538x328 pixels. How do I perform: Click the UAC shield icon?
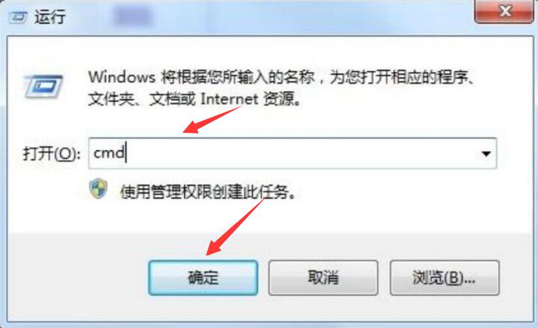click(98, 189)
